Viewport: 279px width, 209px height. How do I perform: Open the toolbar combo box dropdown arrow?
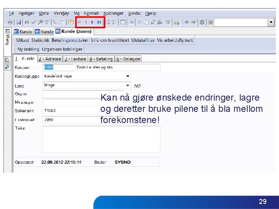(x=271, y=22)
